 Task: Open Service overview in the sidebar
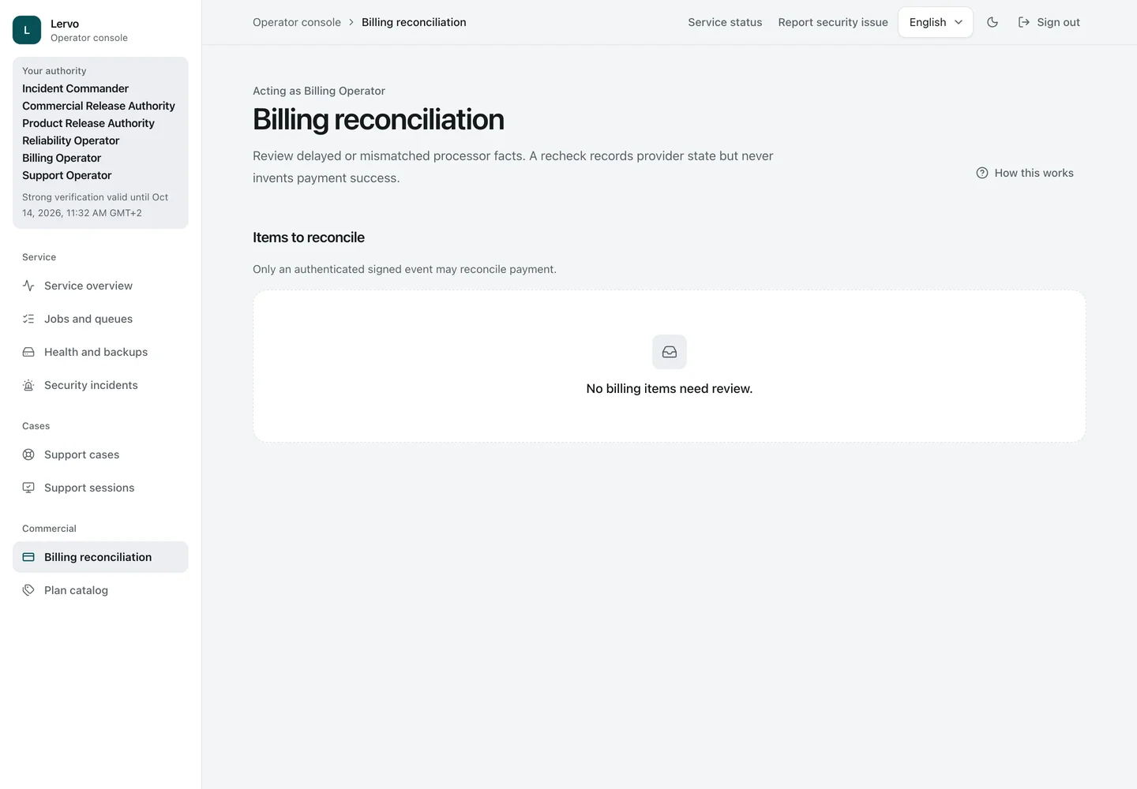coord(100,286)
